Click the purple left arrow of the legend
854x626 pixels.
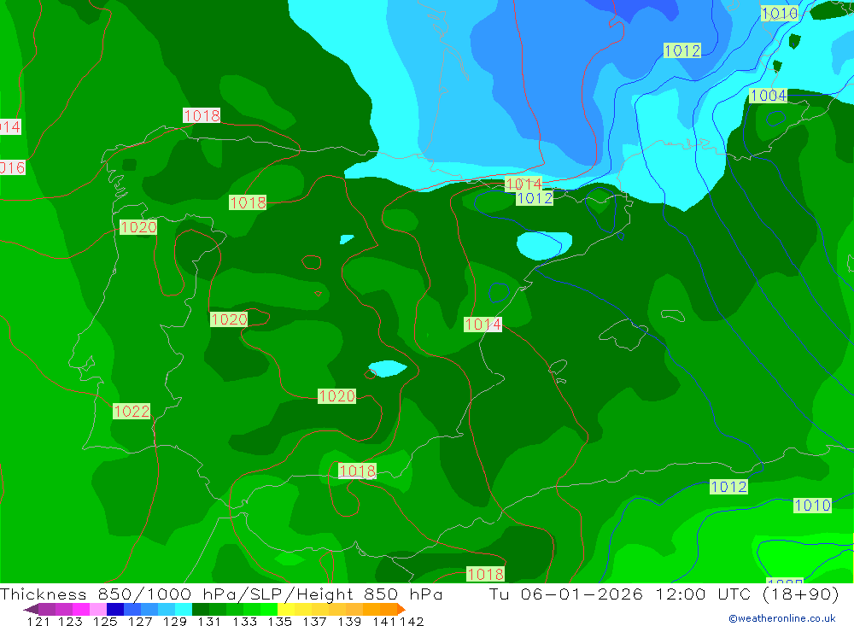(x=31, y=609)
